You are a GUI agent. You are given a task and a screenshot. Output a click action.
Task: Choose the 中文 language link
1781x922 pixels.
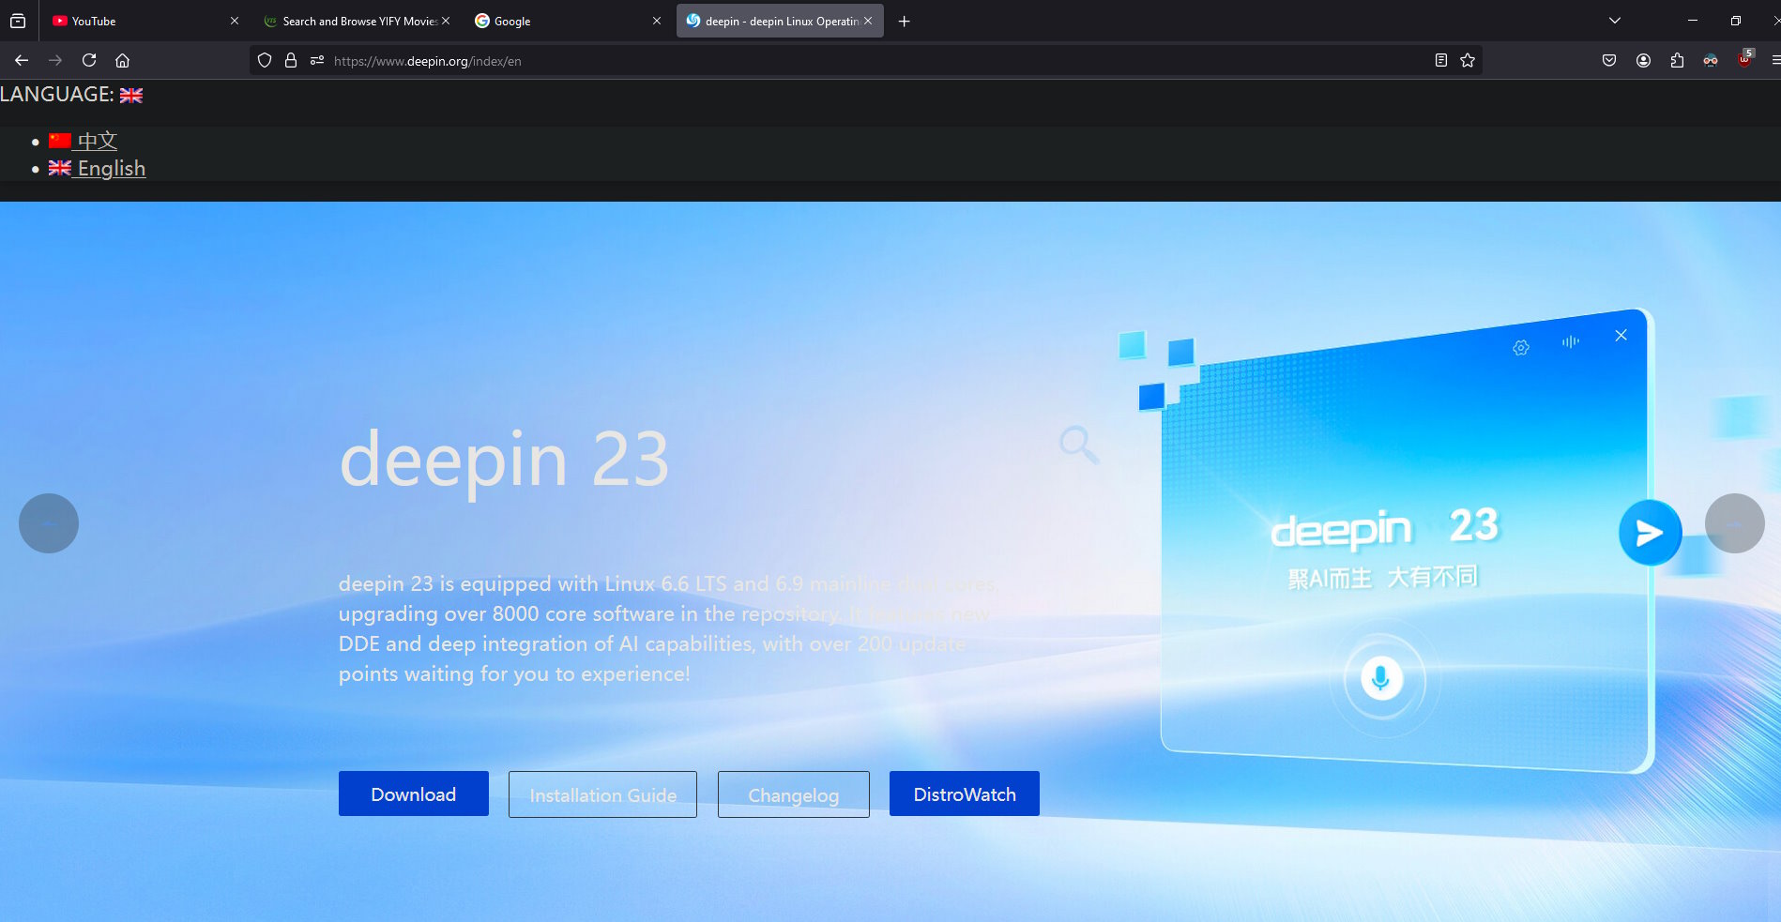(x=84, y=141)
